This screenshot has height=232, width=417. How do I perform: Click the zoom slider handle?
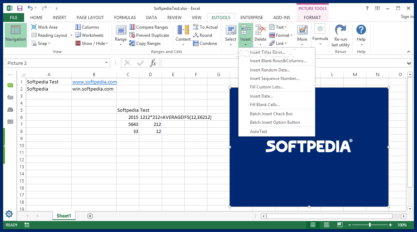[x=369, y=225]
